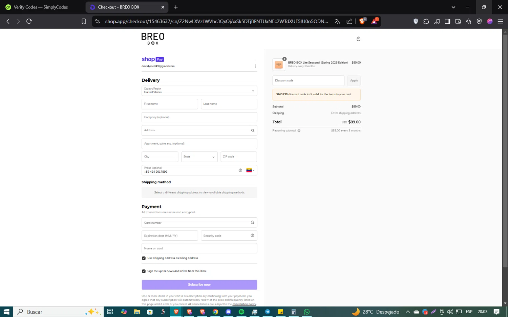This screenshot has width=508, height=317.
Task: Uncheck Sign me up for news and offers
Action: coord(144,271)
